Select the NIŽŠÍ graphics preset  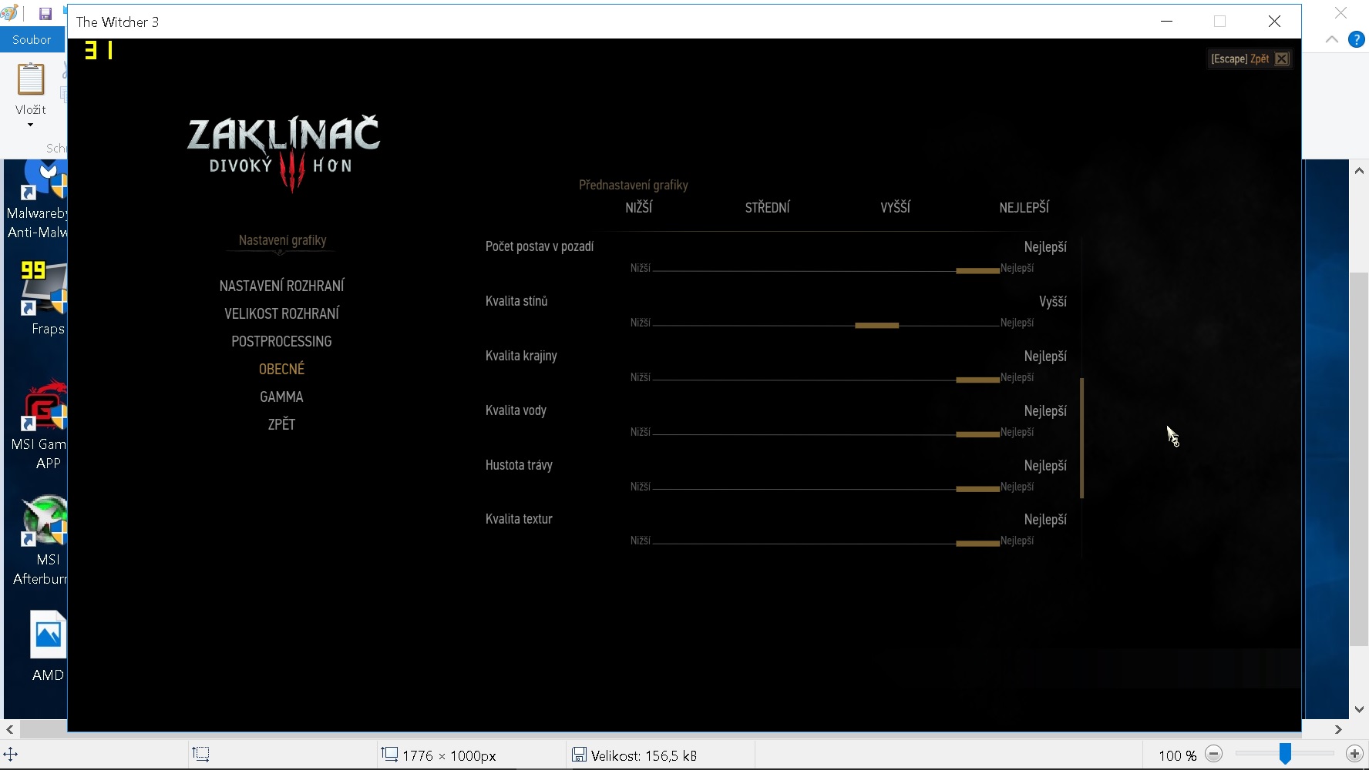tap(639, 208)
